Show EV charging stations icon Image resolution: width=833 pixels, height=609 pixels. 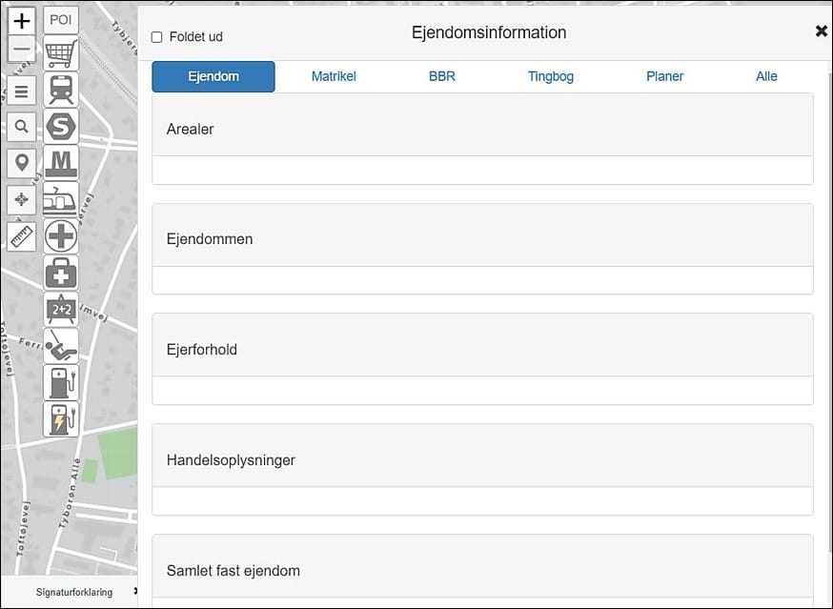(x=61, y=382)
